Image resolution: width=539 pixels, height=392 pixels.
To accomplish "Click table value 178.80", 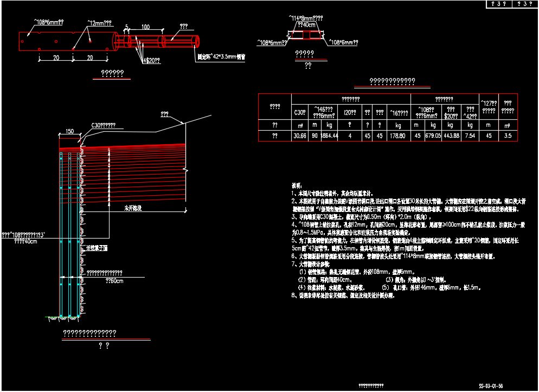I will 397,136.
